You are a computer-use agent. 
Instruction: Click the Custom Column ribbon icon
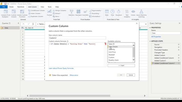pyautogui.click(x=14, y=14)
